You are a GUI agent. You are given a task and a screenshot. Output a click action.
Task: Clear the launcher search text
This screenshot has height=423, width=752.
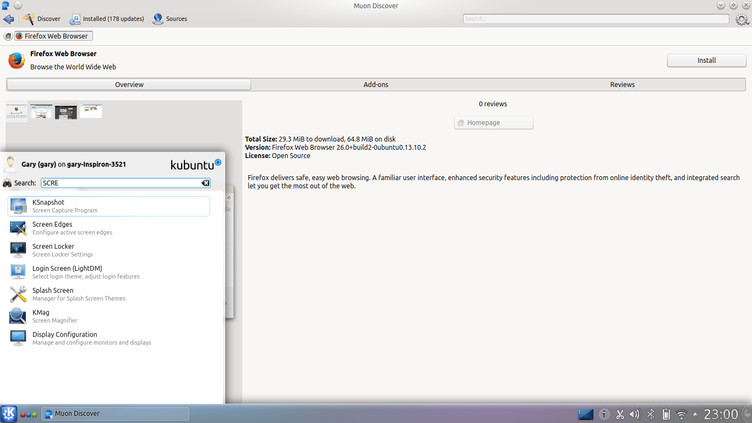[205, 183]
